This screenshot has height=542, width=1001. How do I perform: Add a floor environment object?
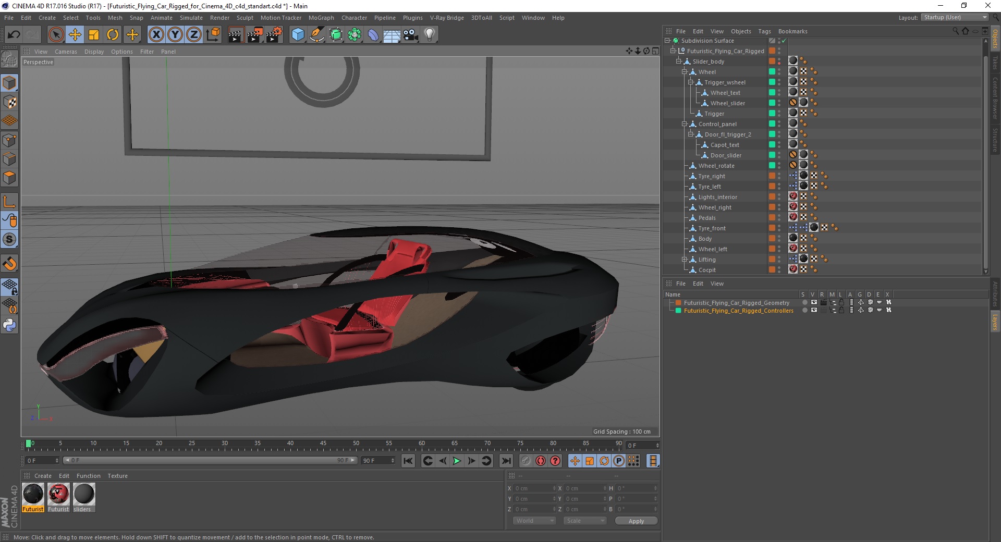tap(392, 35)
